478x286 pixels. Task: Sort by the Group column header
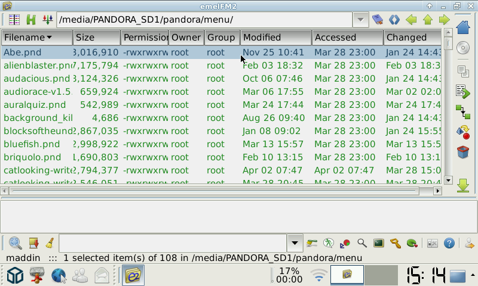click(222, 38)
